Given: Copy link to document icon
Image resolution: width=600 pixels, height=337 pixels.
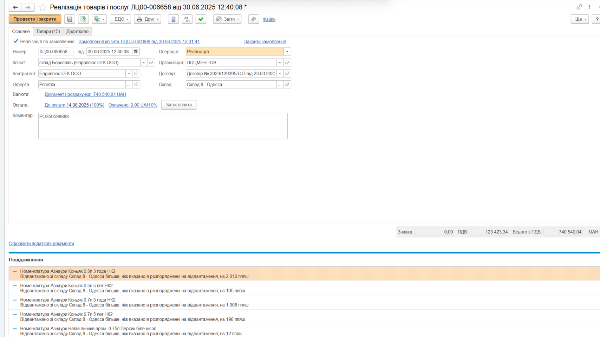Looking at the screenshot, I should pos(579,7).
